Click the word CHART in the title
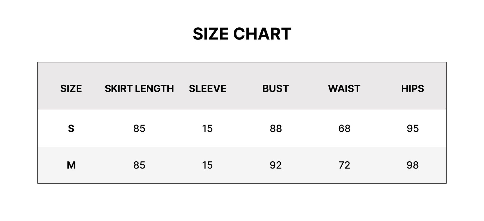Viewport: 484px width, 221px height. tap(262, 34)
